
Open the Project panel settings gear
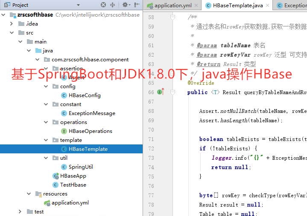(126, 5)
